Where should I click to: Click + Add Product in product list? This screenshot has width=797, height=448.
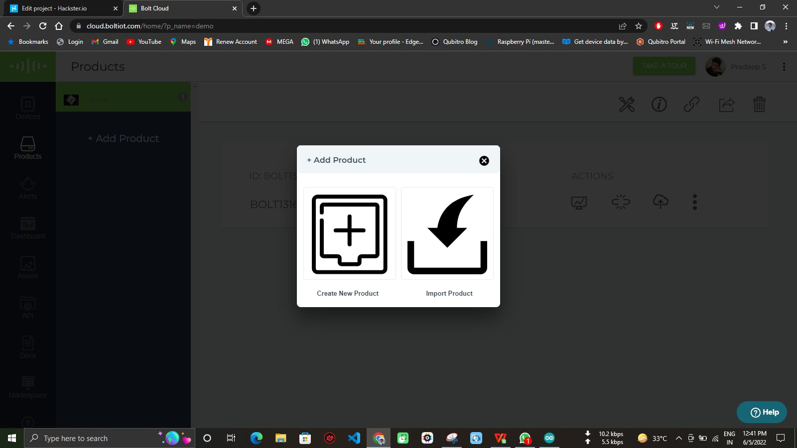(123, 138)
